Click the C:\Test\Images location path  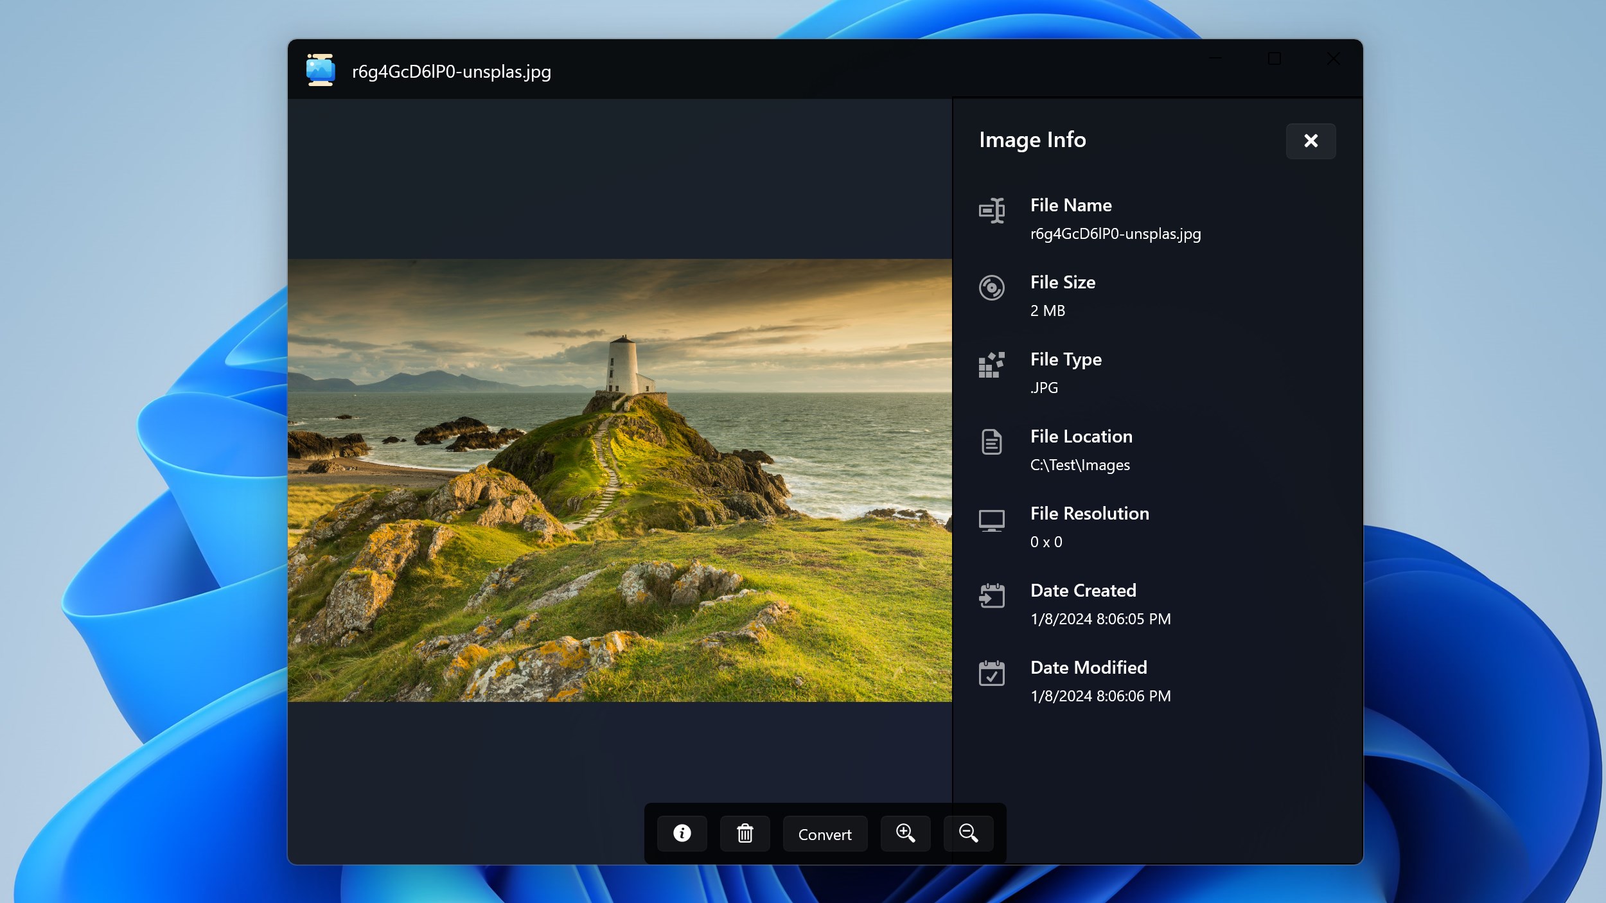[x=1079, y=465]
